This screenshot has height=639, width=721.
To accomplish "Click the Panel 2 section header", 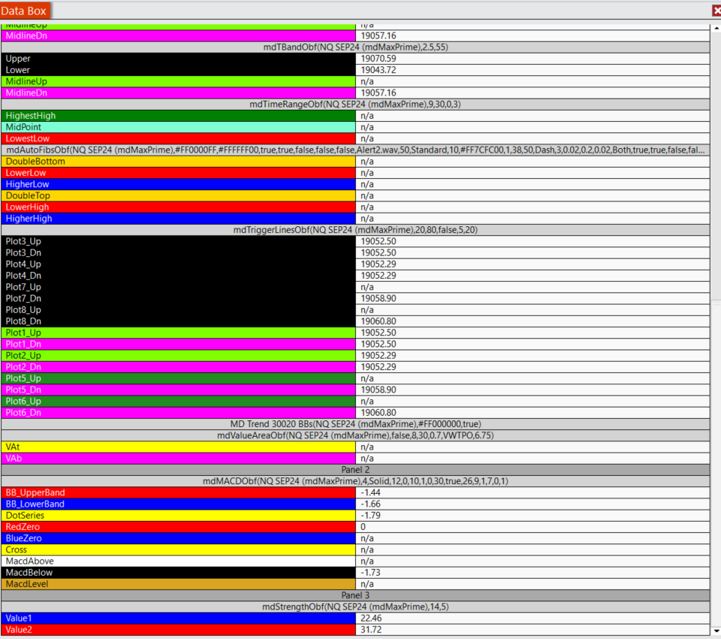I will (355, 470).
